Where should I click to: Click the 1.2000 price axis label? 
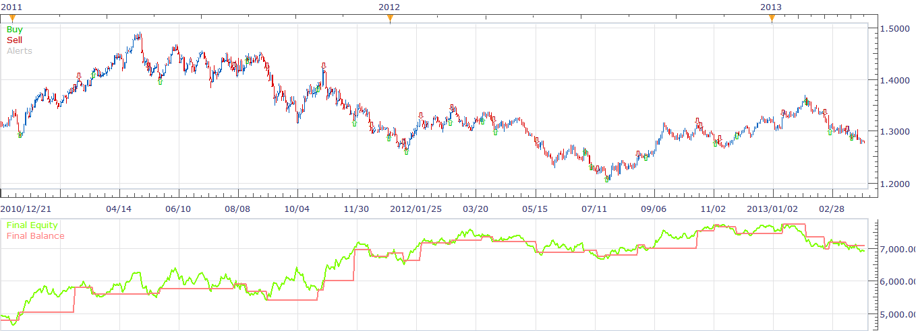[x=894, y=184]
